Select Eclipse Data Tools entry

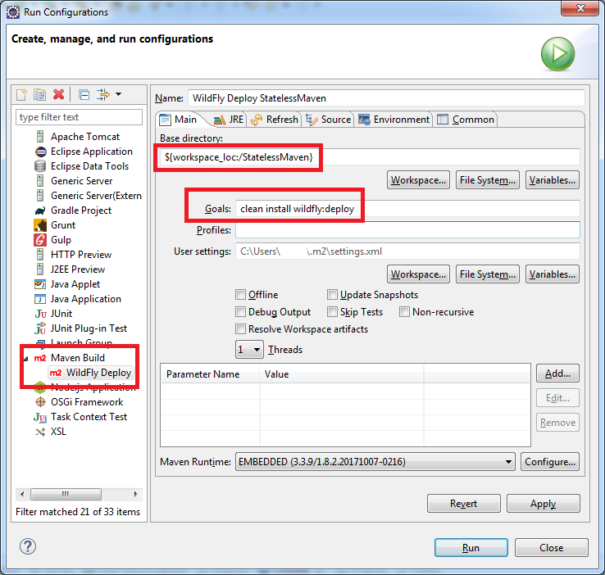[89, 166]
